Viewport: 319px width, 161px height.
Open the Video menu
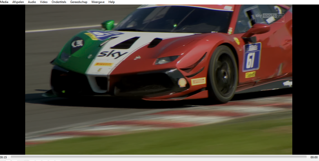[44, 2]
